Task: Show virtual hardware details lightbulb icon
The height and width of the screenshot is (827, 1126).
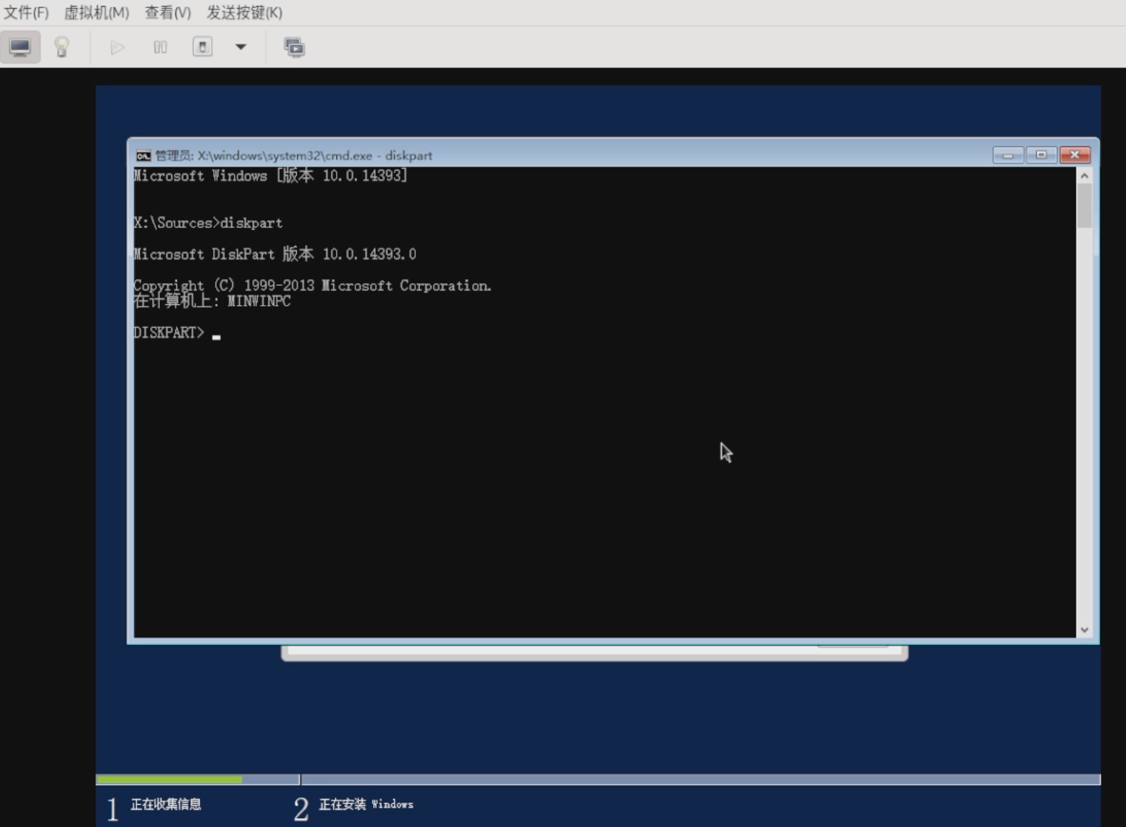Action: pyautogui.click(x=62, y=47)
